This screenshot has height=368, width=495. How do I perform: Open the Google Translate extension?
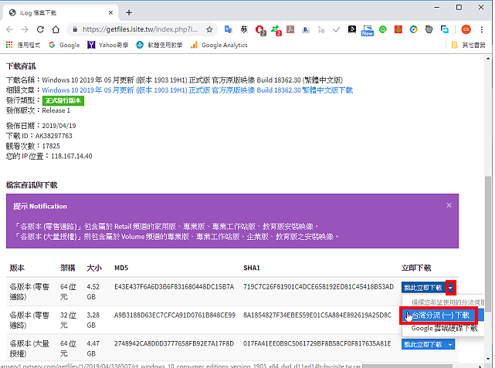(229, 29)
